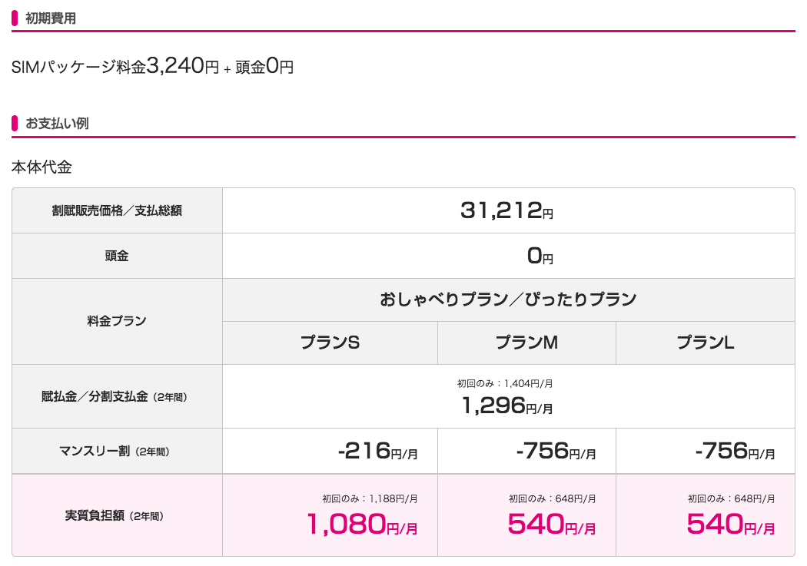Image resolution: width=807 pixels, height=566 pixels.
Task: Click the pink marker beside 初期費用
Action: coord(15,18)
